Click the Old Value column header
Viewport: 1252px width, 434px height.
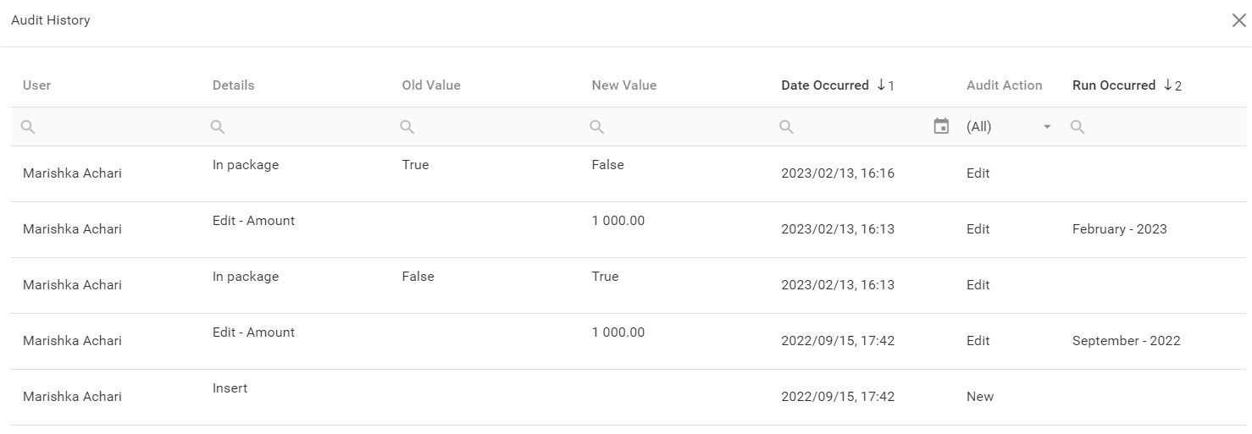point(431,85)
